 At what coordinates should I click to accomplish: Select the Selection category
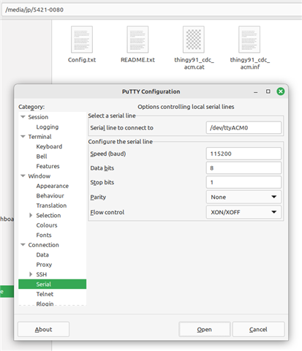(x=48, y=216)
